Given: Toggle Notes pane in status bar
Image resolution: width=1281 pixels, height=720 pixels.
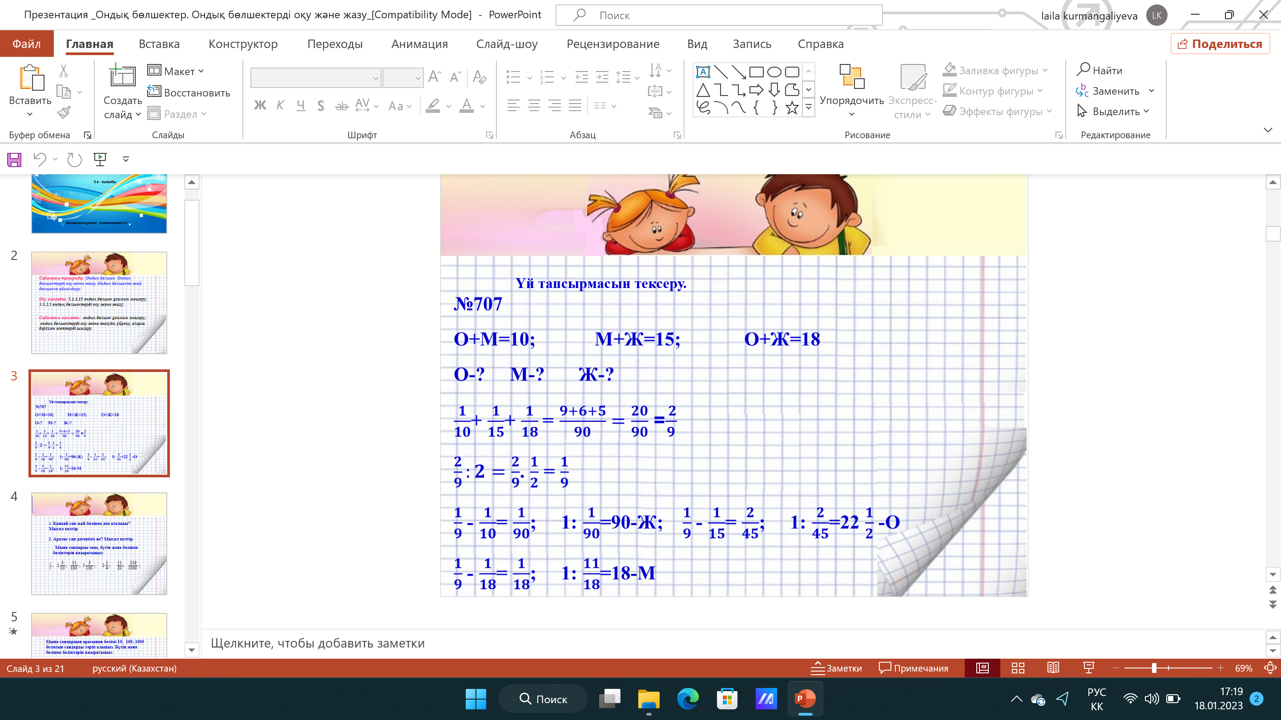Looking at the screenshot, I should pos(836,668).
